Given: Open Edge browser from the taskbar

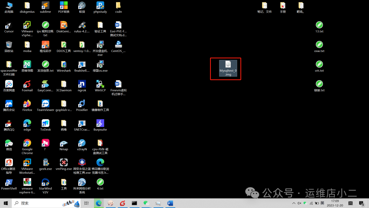Looking at the screenshot, I should pyautogui.click(x=99, y=203).
